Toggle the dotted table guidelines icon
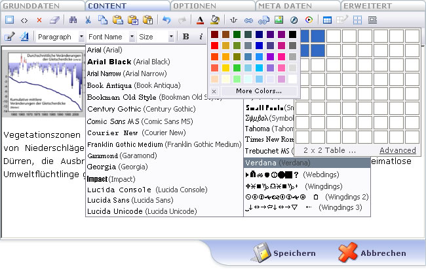This screenshot has height=269, width=426. point(357,20)
